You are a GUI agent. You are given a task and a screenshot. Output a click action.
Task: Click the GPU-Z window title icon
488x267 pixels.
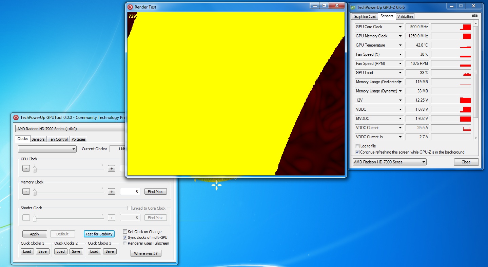click(x=353, y=7)
